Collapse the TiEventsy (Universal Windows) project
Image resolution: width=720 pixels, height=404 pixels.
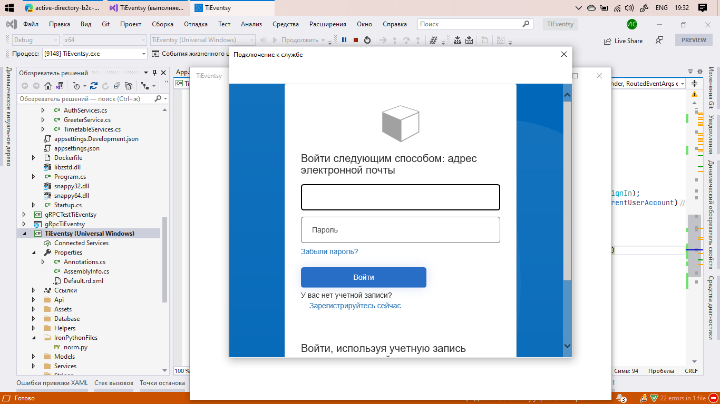click(x=24, y=234)
